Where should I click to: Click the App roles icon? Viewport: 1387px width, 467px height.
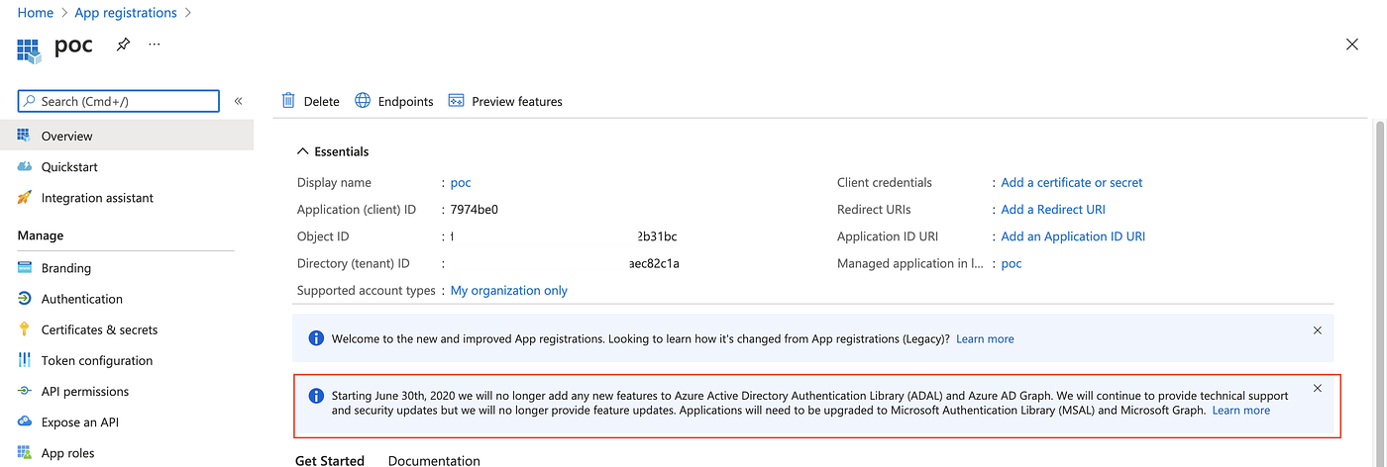coord(24,452)
